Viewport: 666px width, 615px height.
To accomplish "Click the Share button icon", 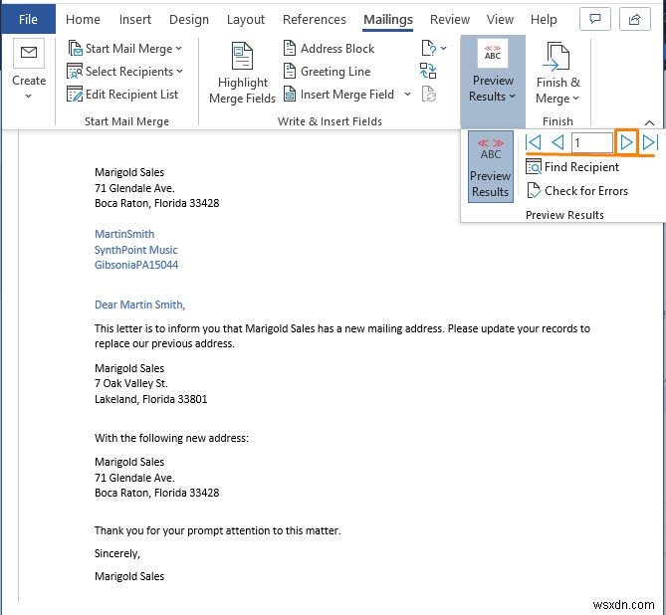I will pos(634,19).
